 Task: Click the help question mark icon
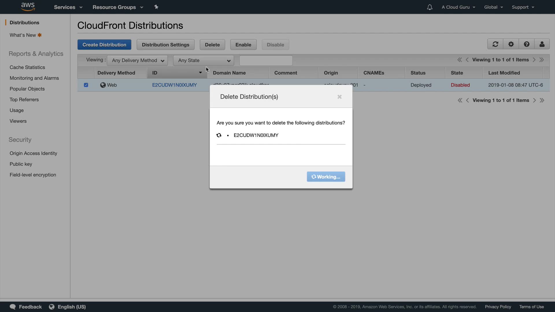(x=526, y=44)
